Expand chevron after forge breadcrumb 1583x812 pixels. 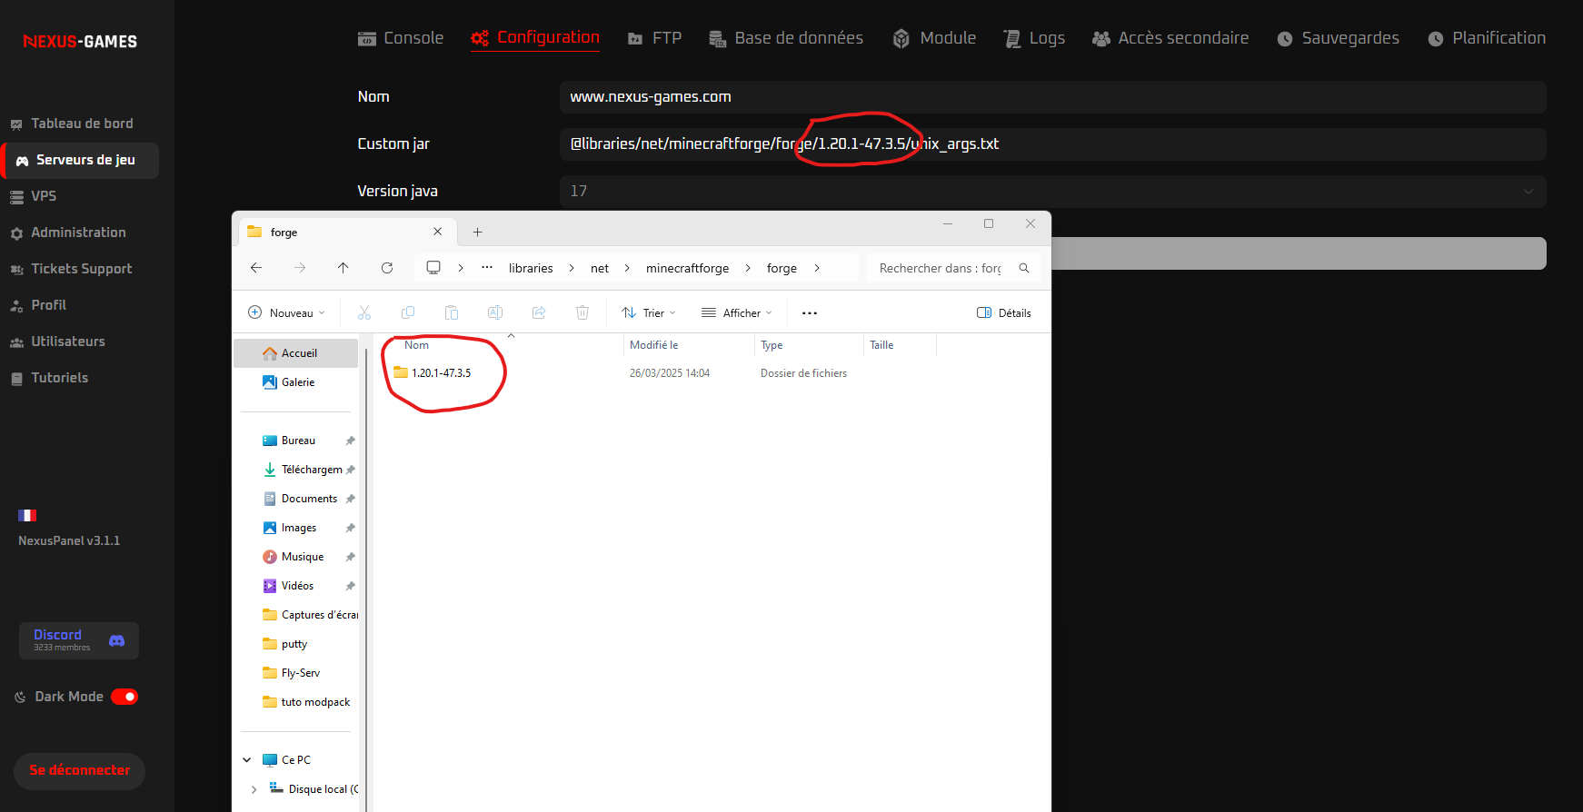pyautogui.click(x=817, y=268)
